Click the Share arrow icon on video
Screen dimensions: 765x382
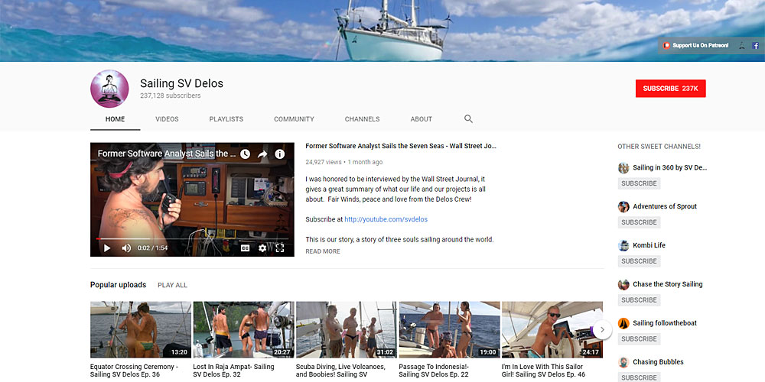(262, 154)
